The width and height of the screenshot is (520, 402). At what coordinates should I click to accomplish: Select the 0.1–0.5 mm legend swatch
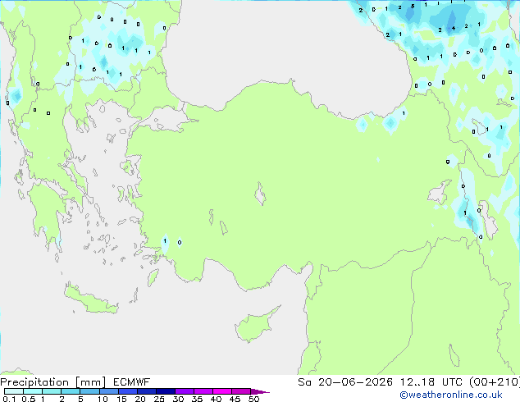click(x=14, y=391)
